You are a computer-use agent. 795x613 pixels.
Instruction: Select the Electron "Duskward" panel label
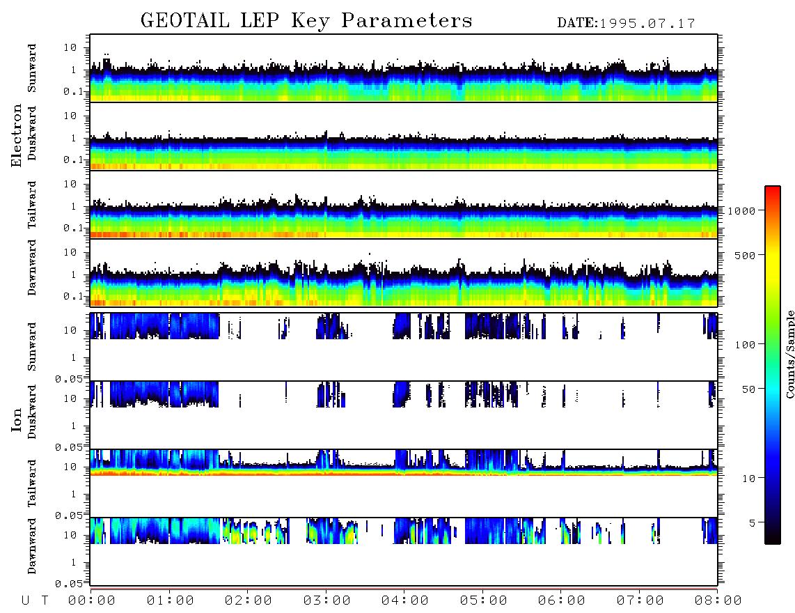click(31, 133)
